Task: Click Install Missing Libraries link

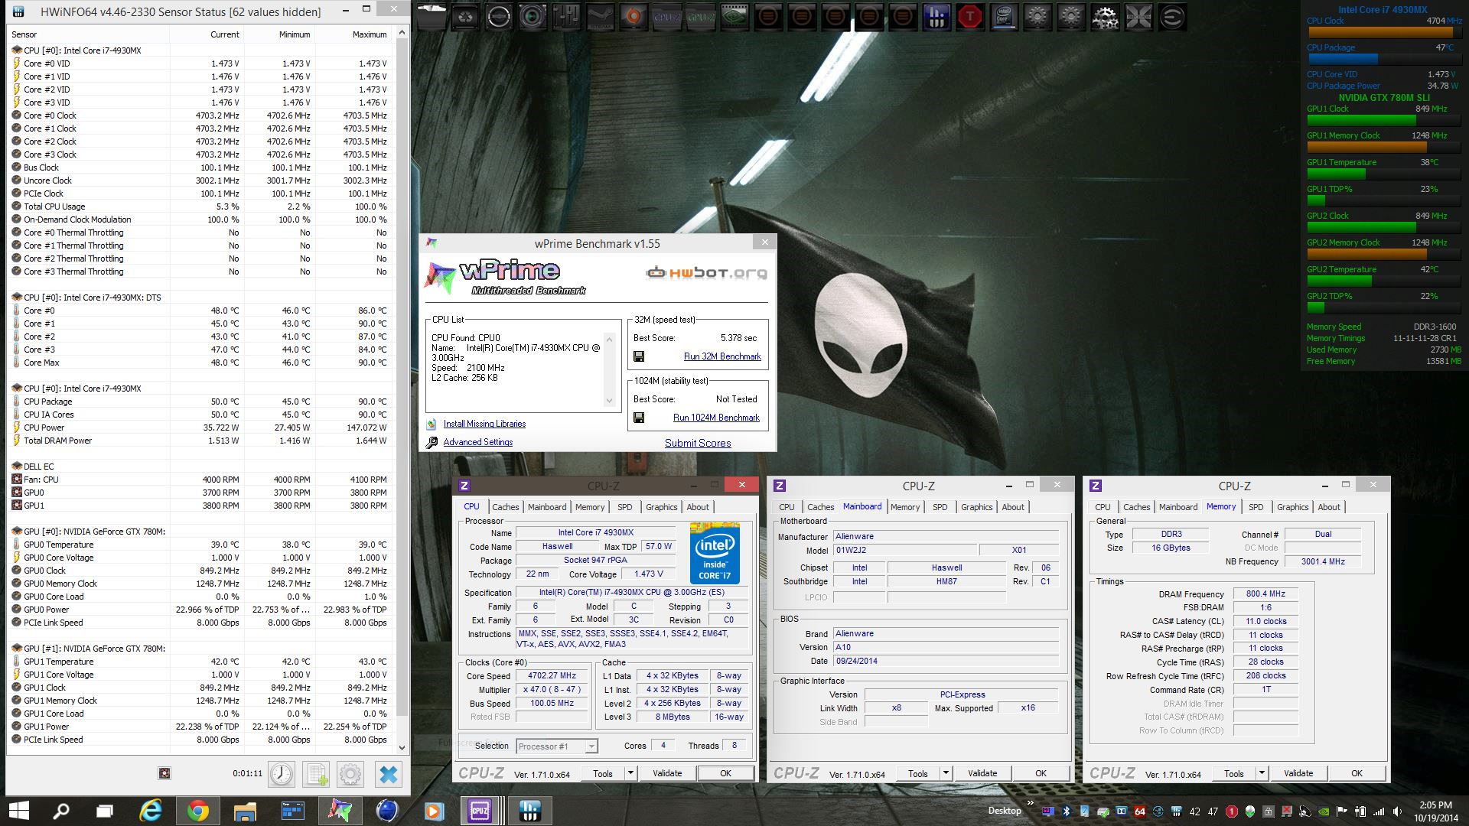Action: pyautogui.click(x=484, y=424)
